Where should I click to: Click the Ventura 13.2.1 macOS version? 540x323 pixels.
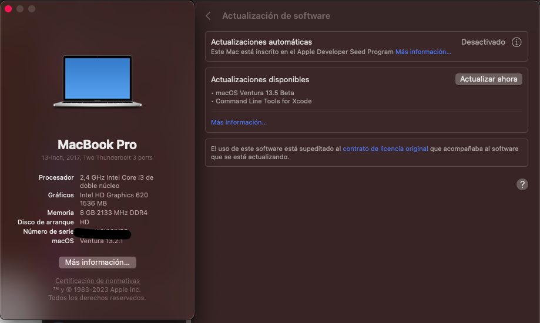click(x=101, y=241)
